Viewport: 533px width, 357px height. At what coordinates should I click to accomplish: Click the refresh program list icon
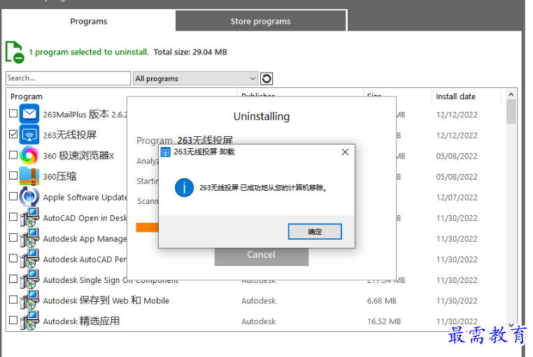(266, 78)
